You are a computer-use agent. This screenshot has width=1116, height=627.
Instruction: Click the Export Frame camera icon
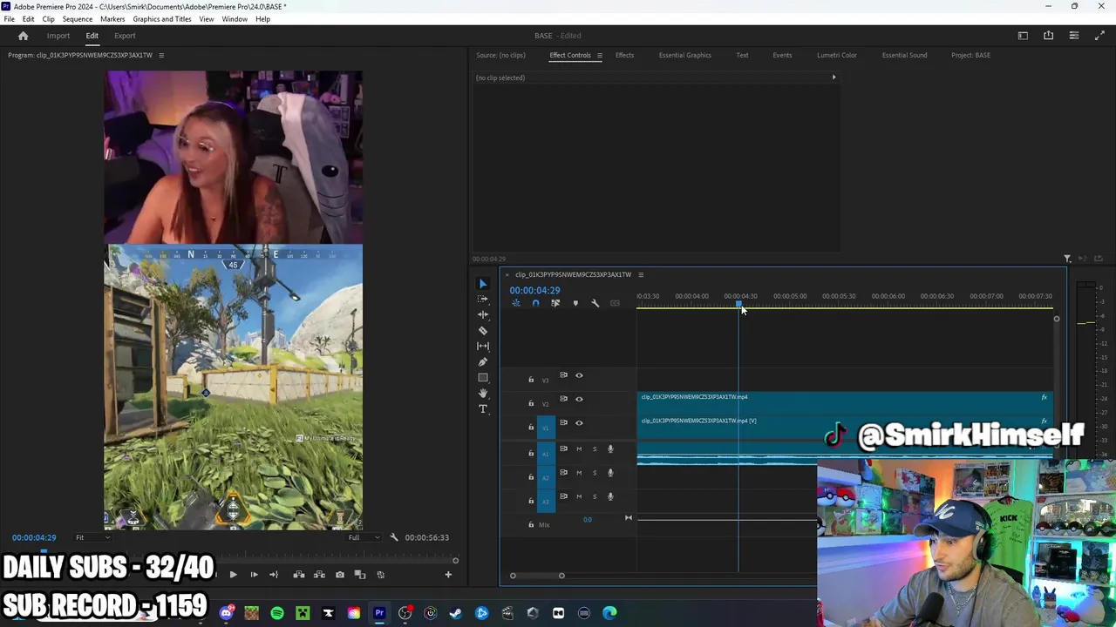[339, 575]
